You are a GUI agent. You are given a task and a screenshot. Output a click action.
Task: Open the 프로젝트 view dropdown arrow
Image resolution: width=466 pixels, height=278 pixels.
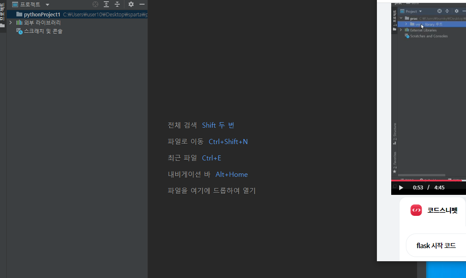tap(47, 5)
